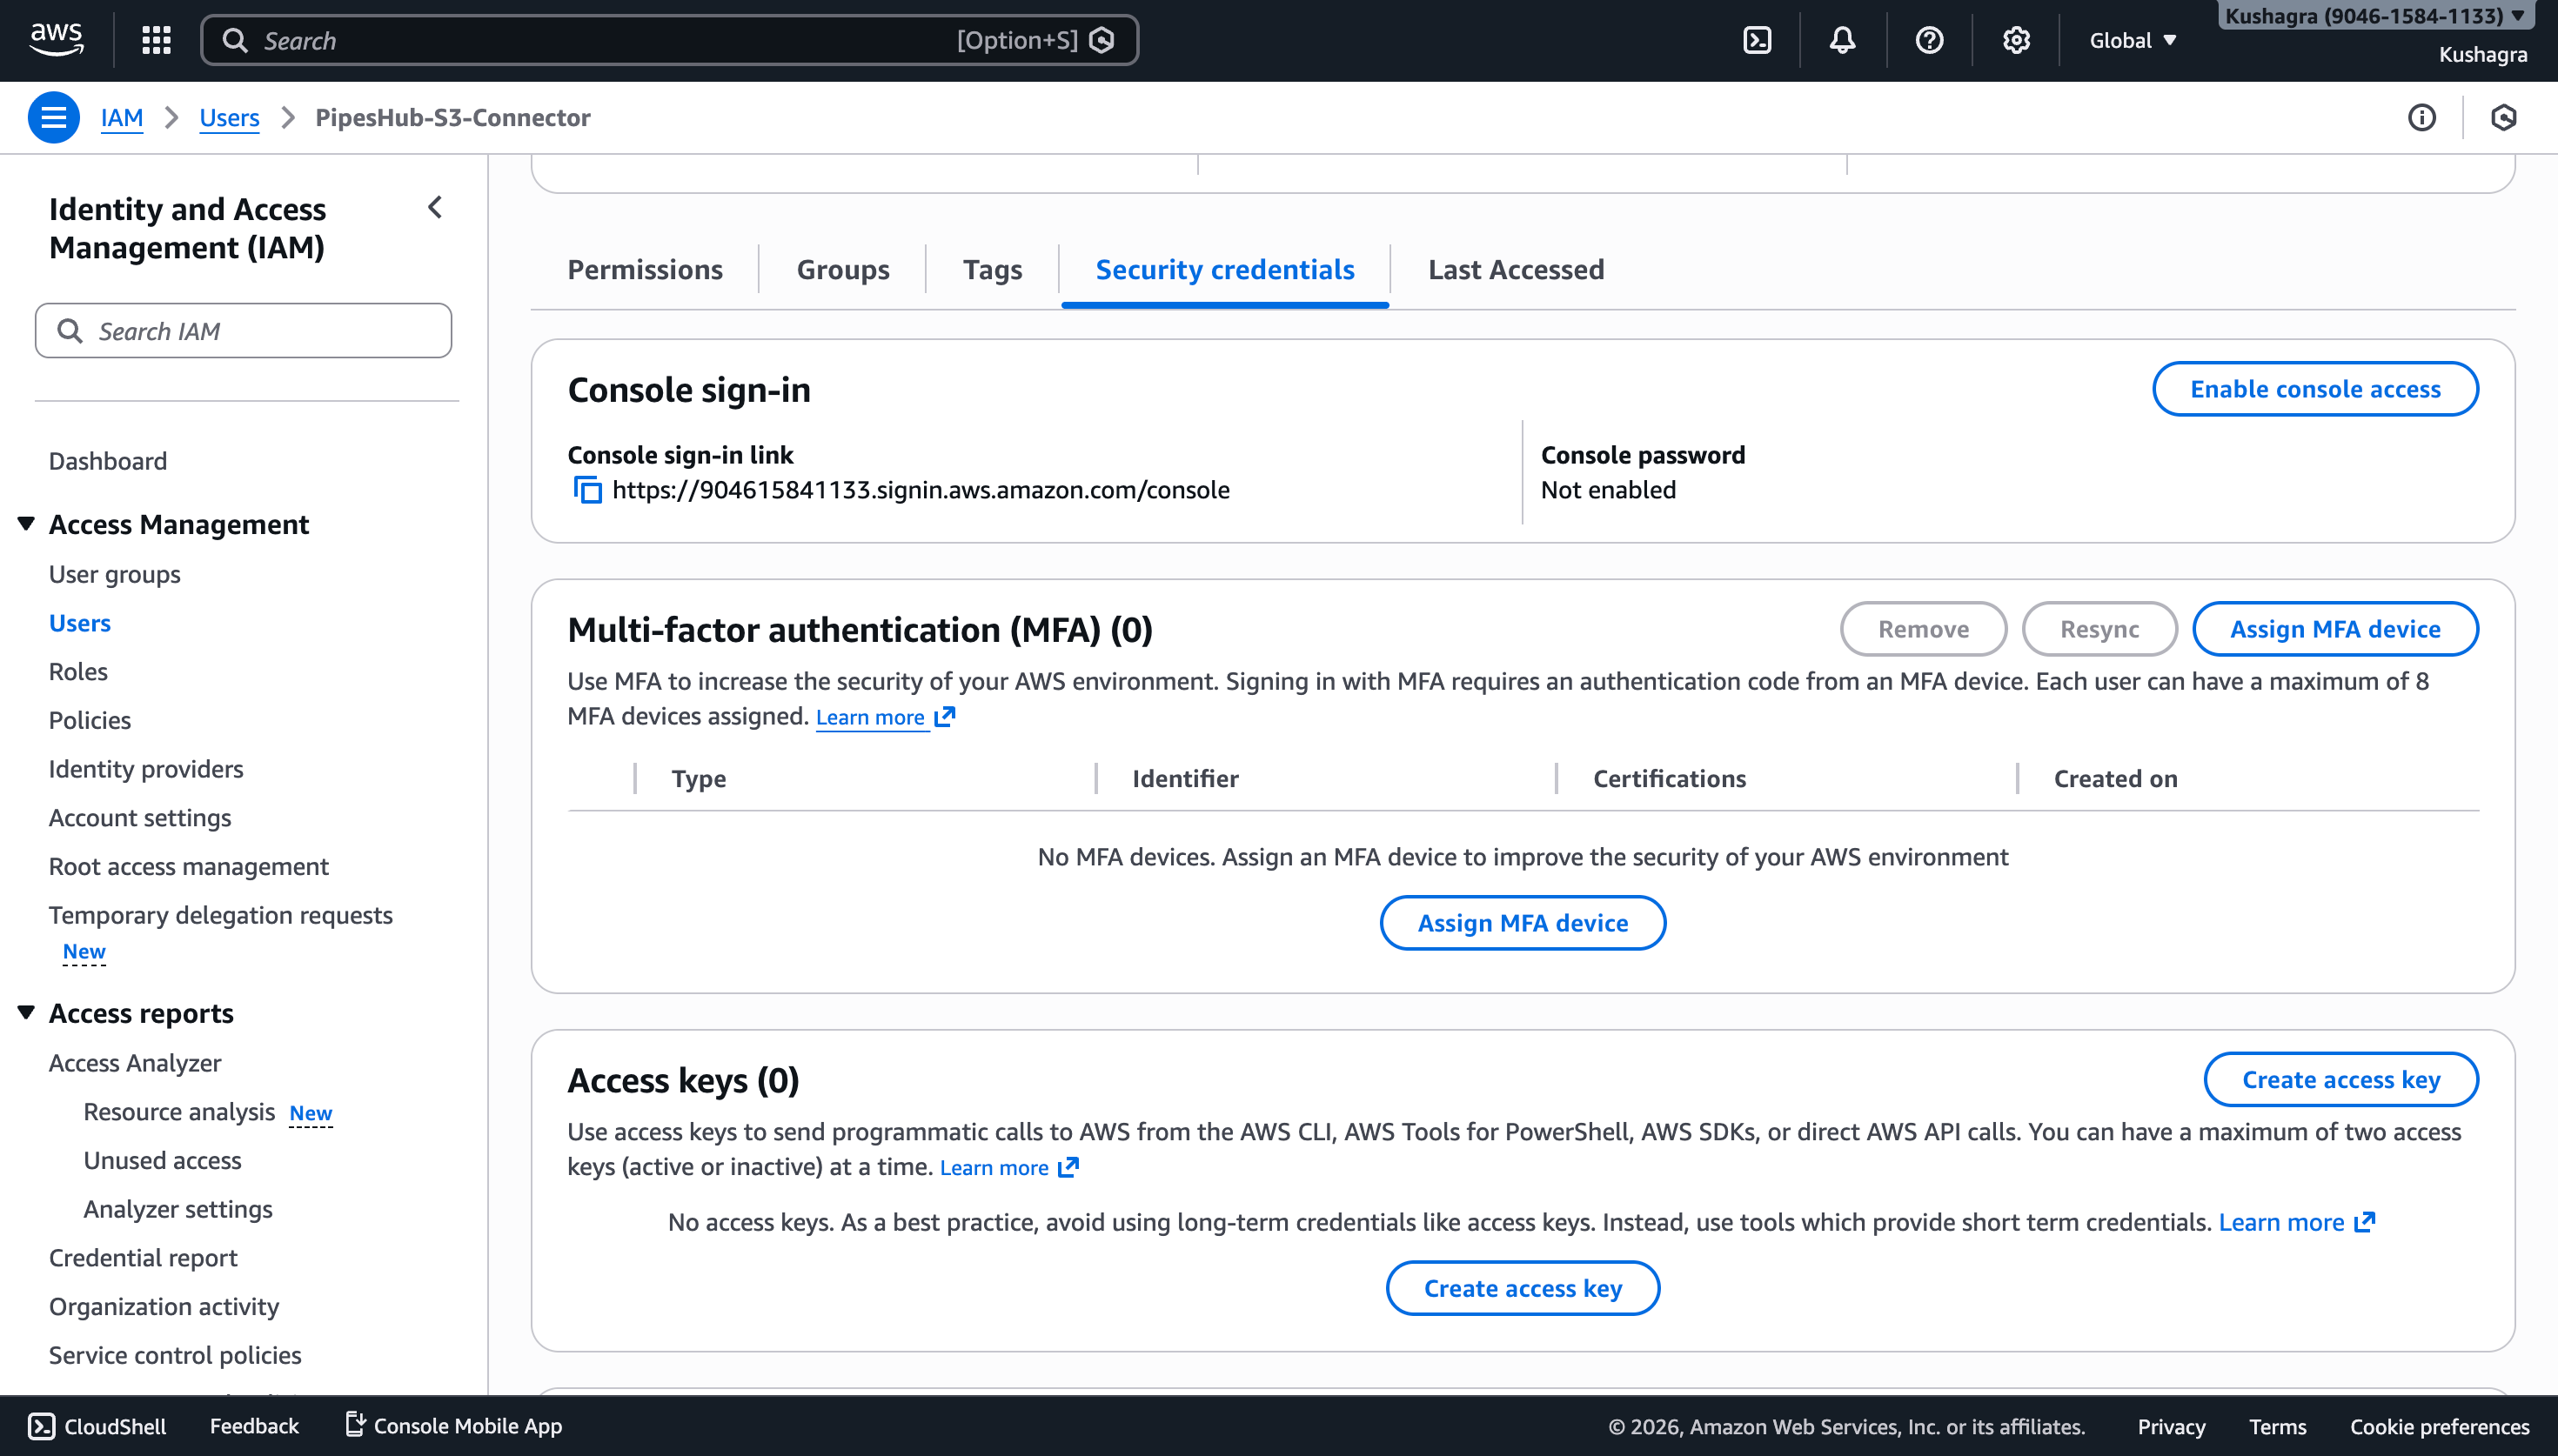Switch to the Groups tab
The height and width of the screenshot is (1456, 2558).
click(x=842, y=270)
